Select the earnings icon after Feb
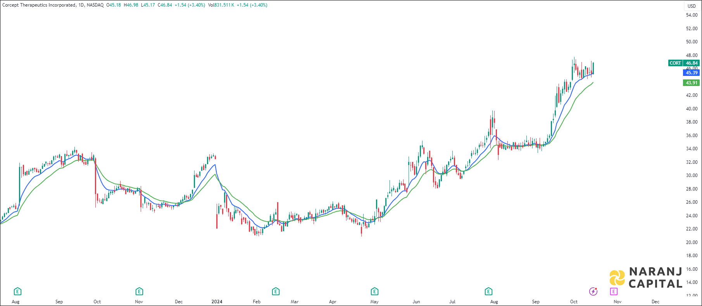This screenshot has width=702, height=306. pyautogui.click(x=276, y=291)
